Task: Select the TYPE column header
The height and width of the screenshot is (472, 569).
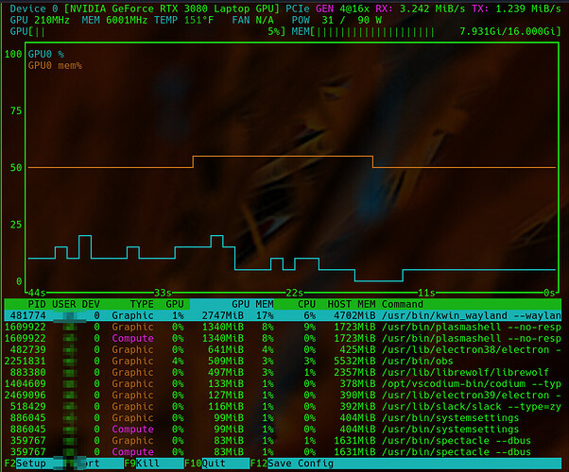Action: [x=141, y=305]
